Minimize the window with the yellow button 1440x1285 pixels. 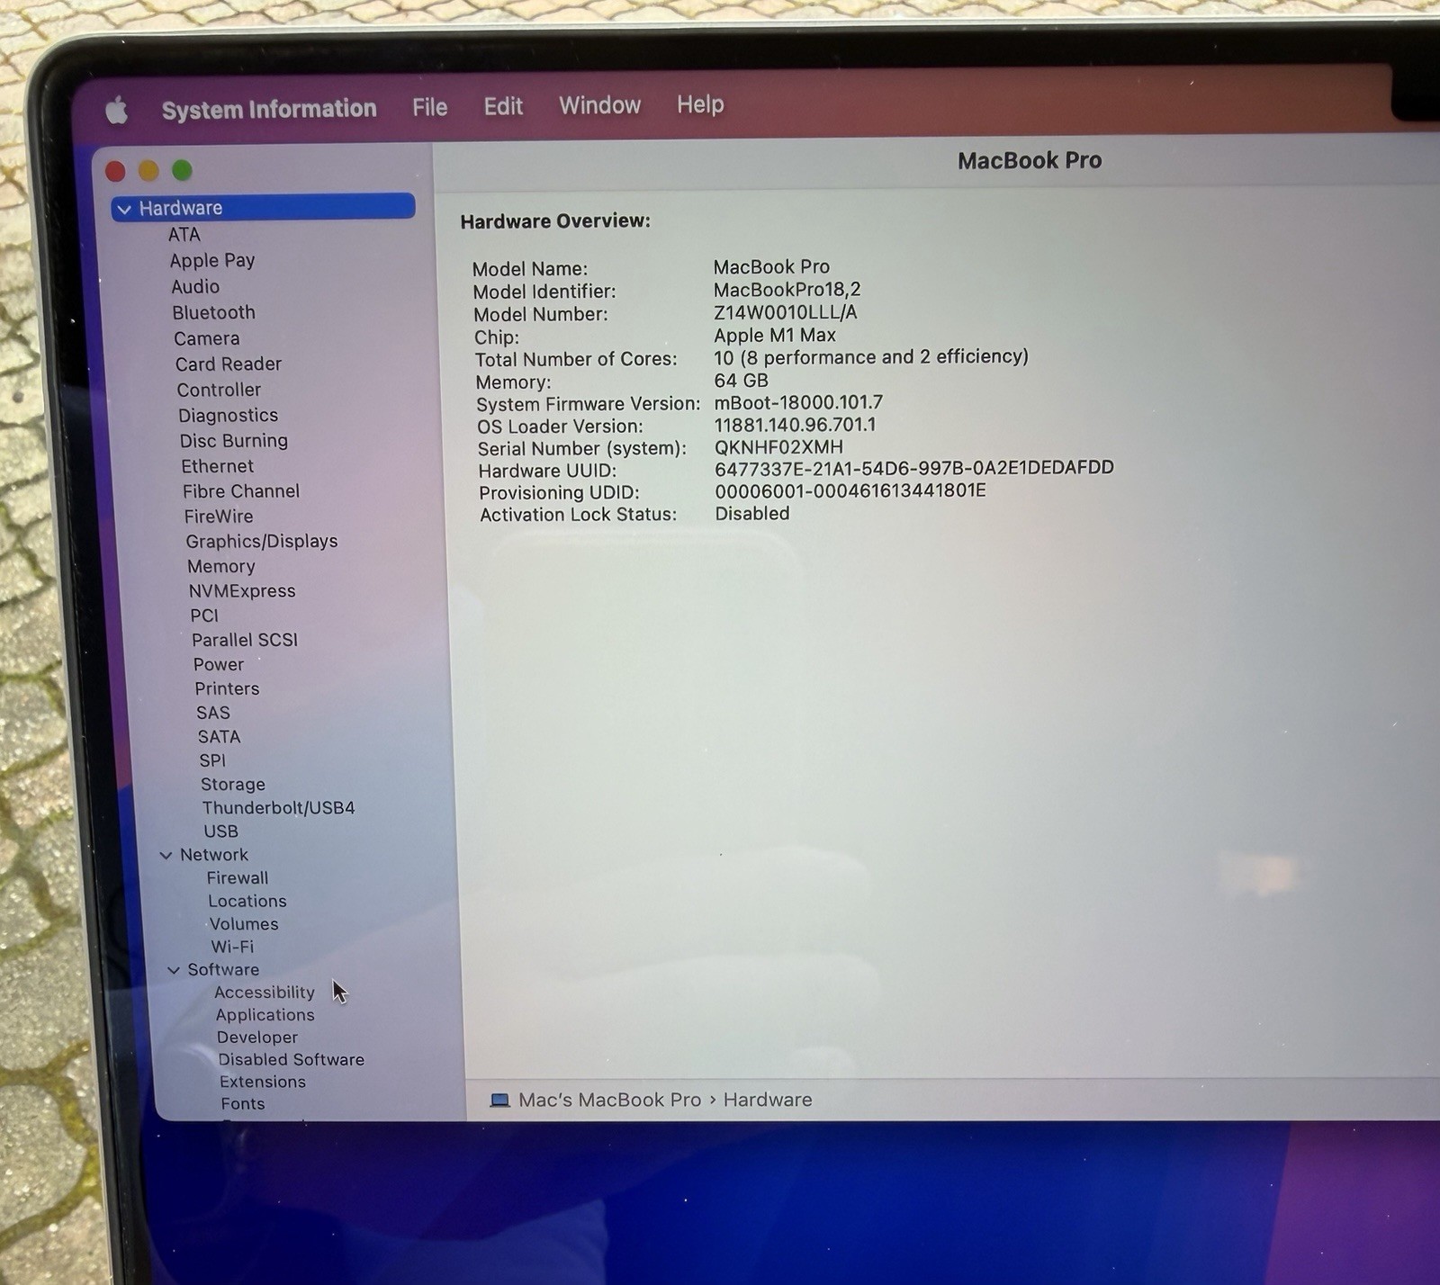click(148, 170)
